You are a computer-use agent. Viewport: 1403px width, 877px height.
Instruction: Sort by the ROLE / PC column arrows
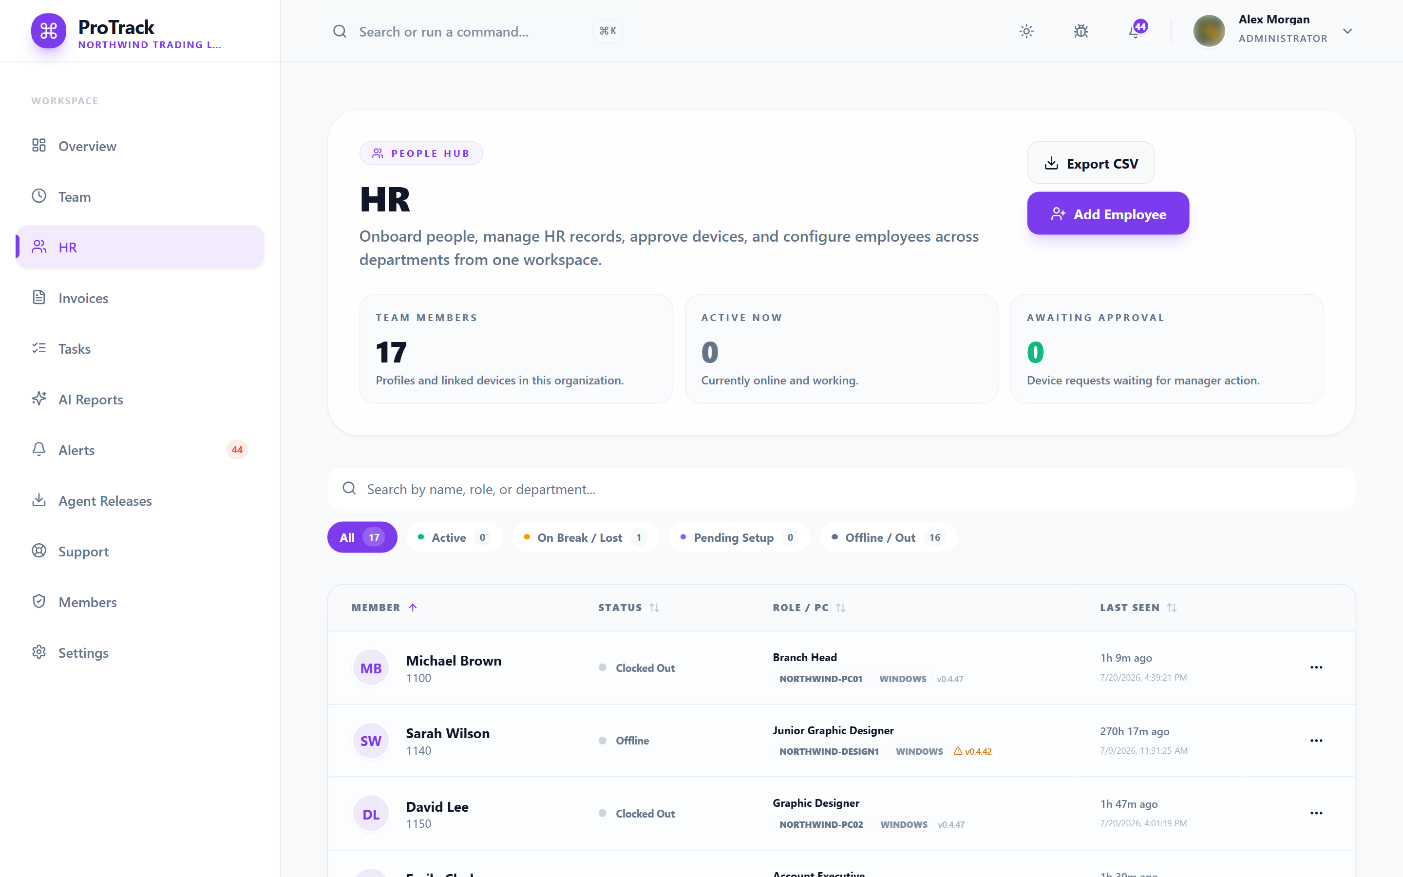pyautogui.click(x=841, y=607)
